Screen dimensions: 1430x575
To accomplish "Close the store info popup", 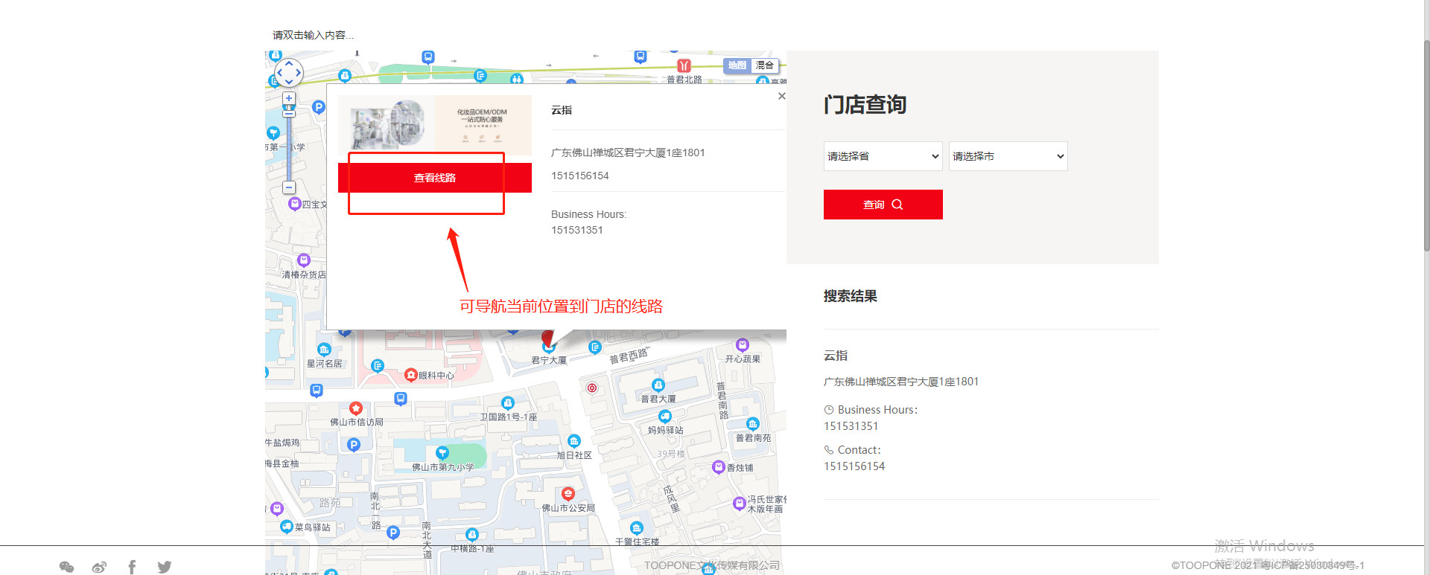I will coord(781,96).
